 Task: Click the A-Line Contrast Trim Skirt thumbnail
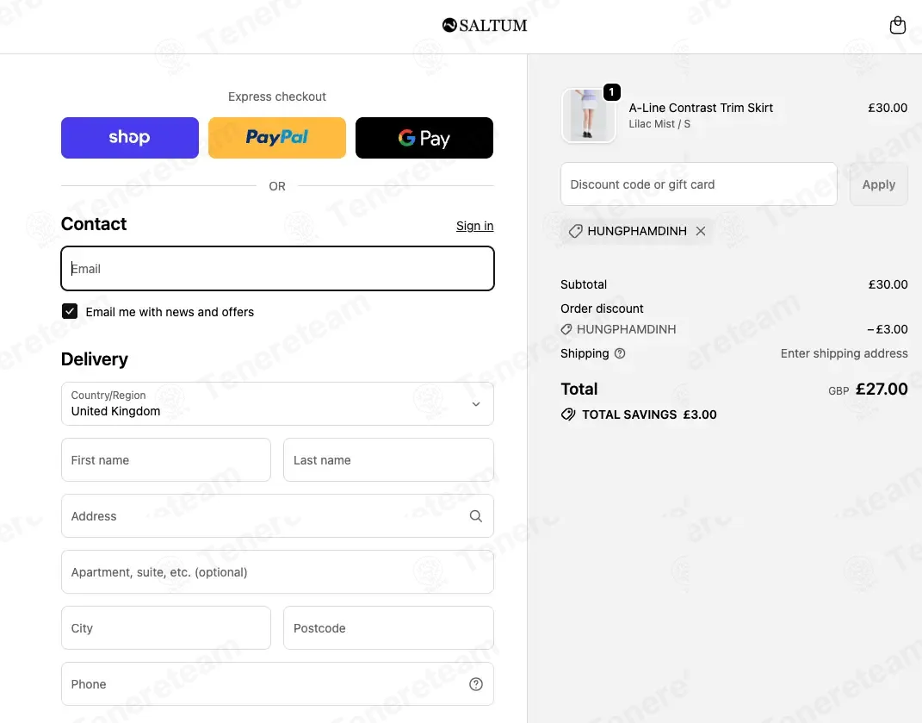(589, 115)
